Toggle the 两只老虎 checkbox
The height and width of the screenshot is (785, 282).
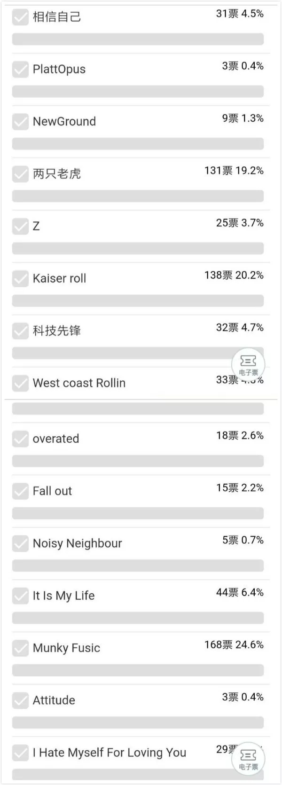pyautogui.click(x=20, y=174)
